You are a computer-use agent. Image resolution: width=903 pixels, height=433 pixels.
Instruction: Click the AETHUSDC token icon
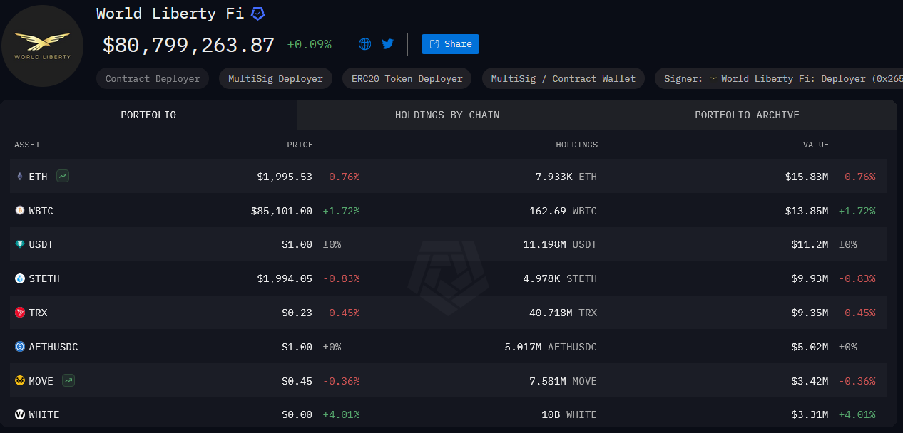tap(19, 346)
